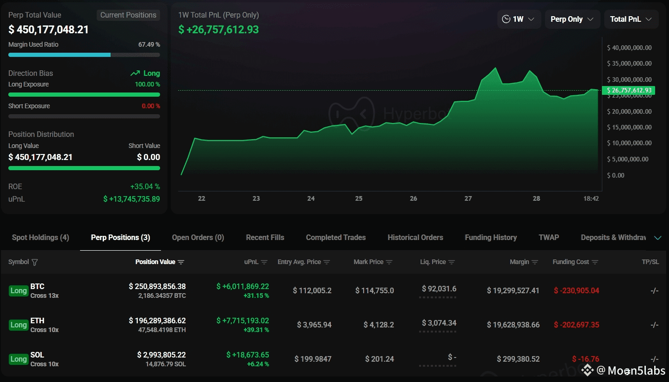Click the Entry Avg. Price sort icon
Viewport: 669px width, 382px height.
tap(327, 262)
